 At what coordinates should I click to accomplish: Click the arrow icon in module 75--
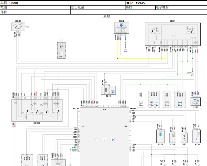180,102
